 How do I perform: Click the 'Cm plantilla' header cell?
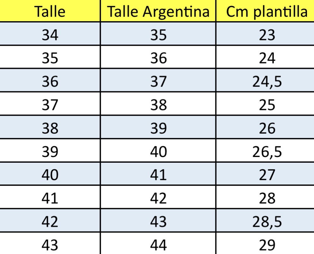pos(265,11)
